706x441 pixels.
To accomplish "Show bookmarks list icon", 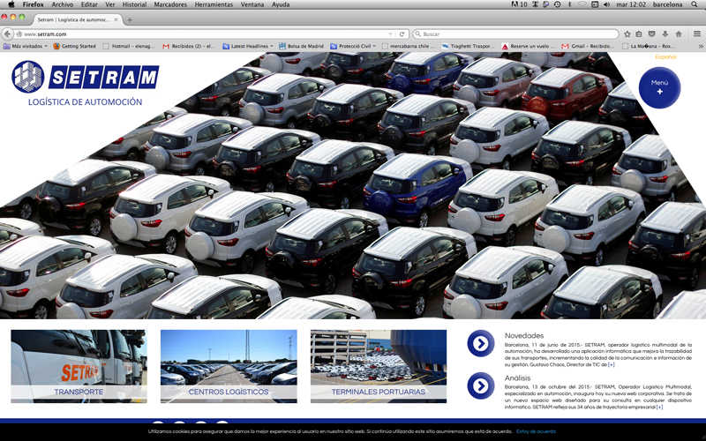I will [639, 34].
